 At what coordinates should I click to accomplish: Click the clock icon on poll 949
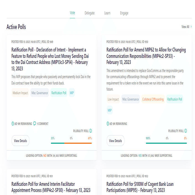coord(13,124)
